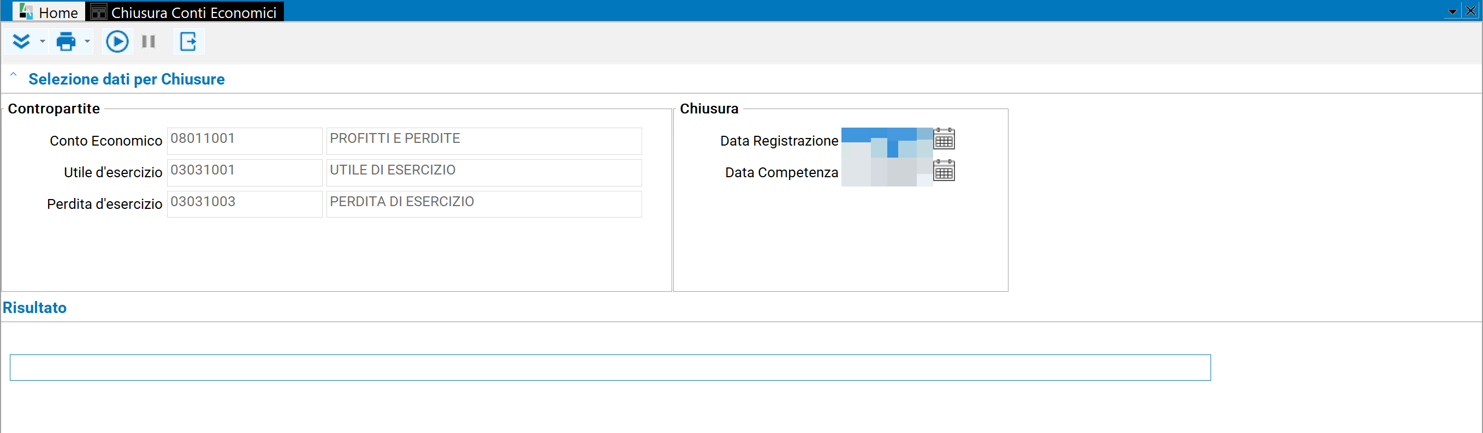This screenshot has width=1483, height=433.
Task: Open the tab list dropdown arrow at top right
Action: click(1452, 11)
